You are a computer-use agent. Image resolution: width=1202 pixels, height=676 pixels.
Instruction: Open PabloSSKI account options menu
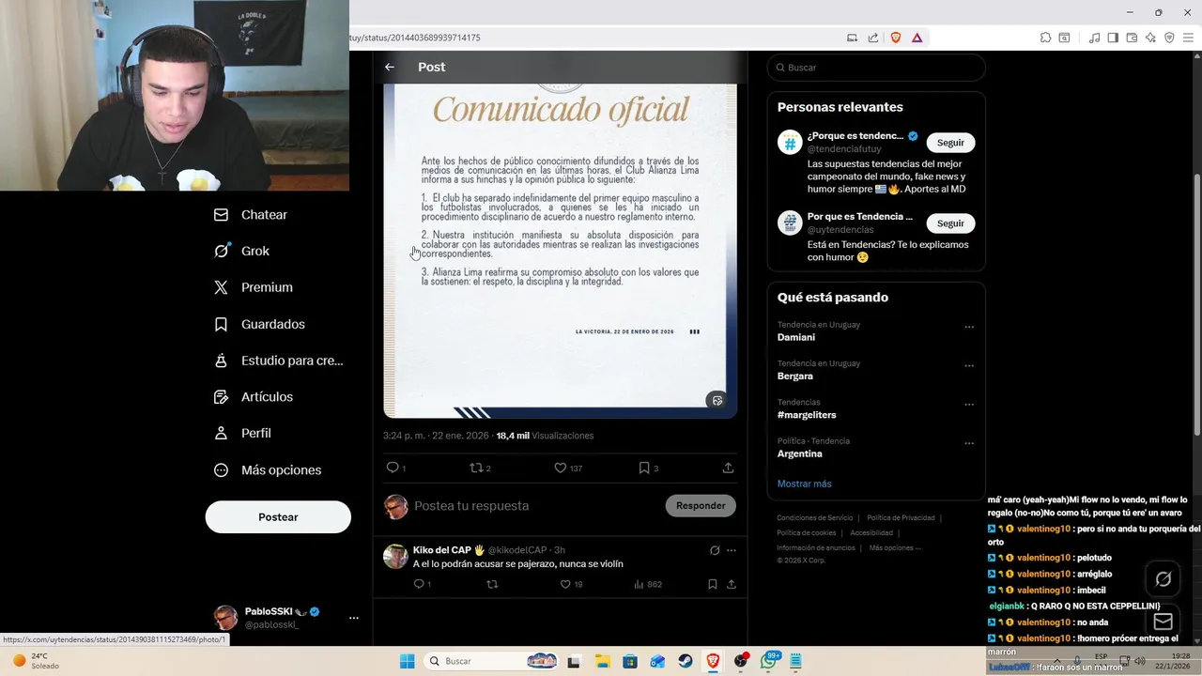(x=354, y=618)
